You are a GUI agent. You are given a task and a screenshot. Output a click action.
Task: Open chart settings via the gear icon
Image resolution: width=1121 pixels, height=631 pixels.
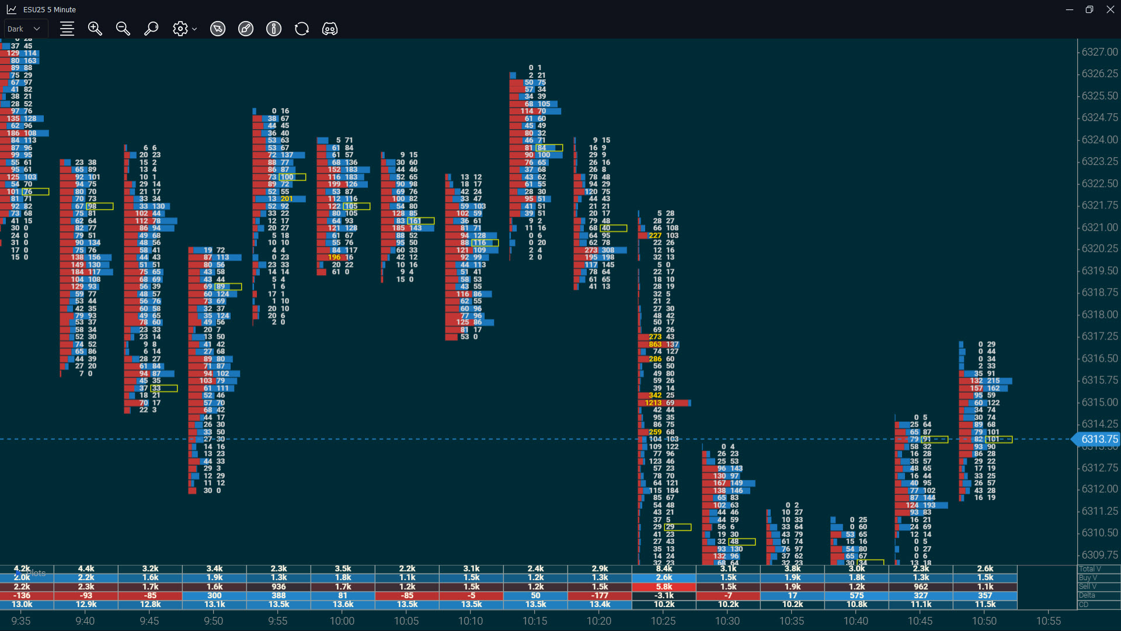(x=180, y=29)
